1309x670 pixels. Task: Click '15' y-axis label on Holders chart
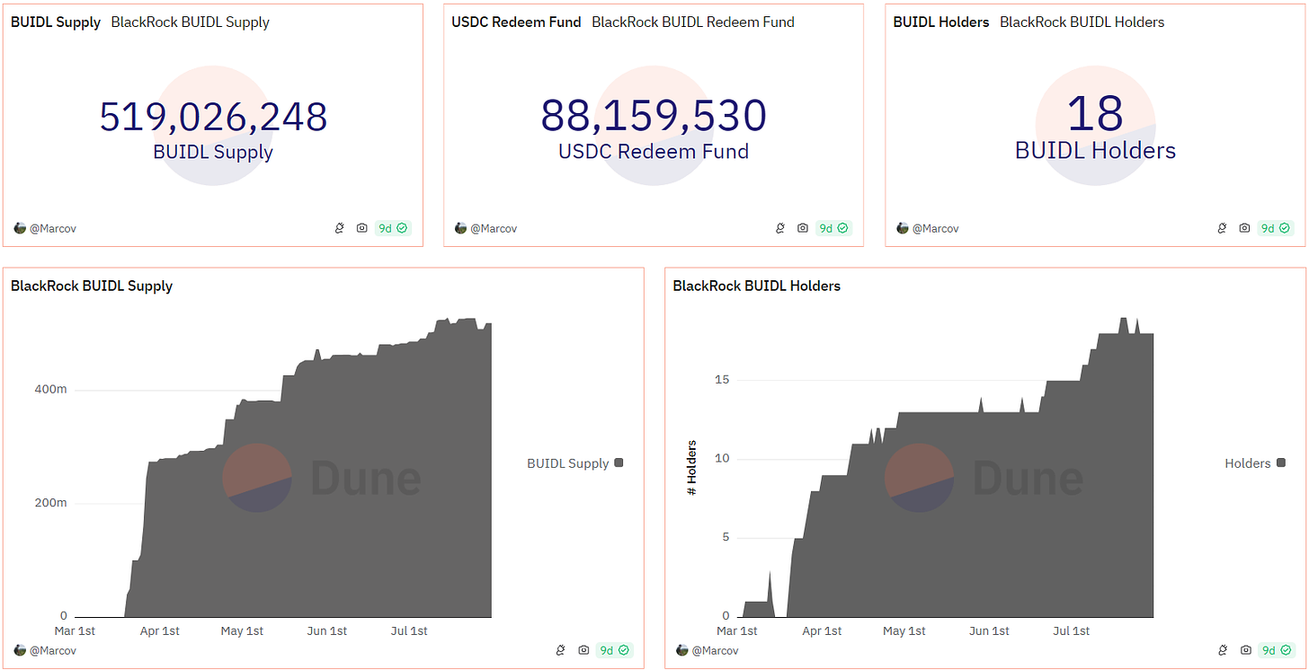point(722,380)
